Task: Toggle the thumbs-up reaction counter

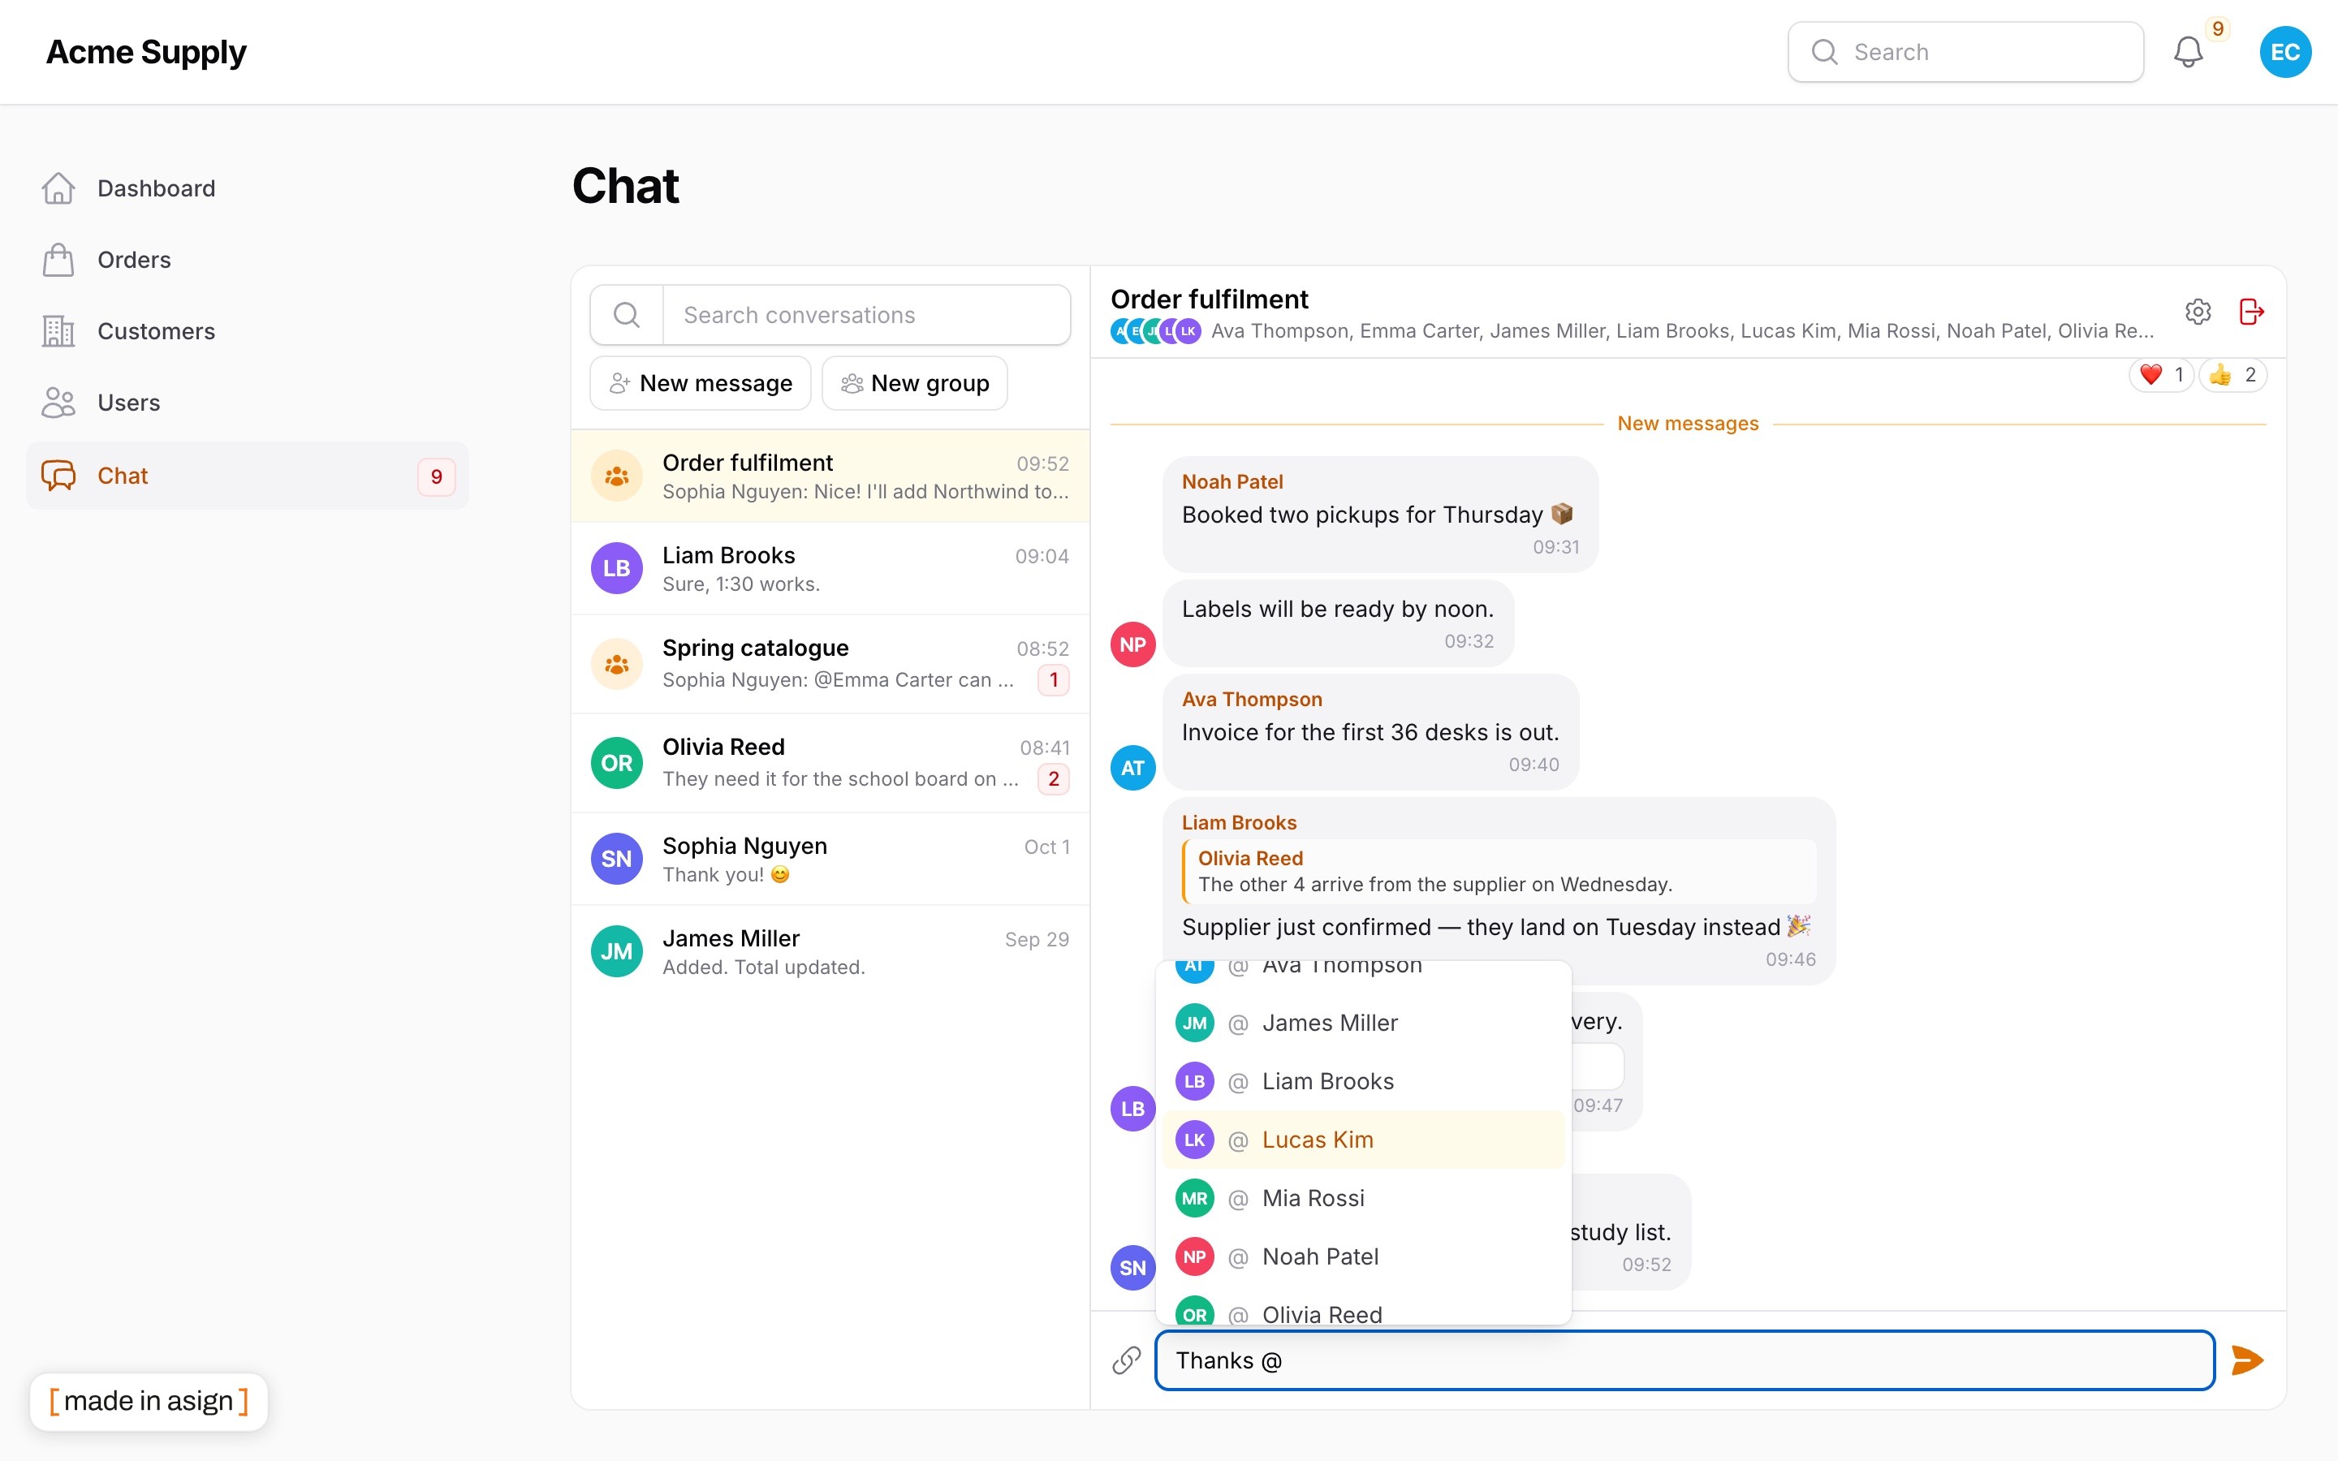Action: pyautogui.click(x=2232, y=375)
